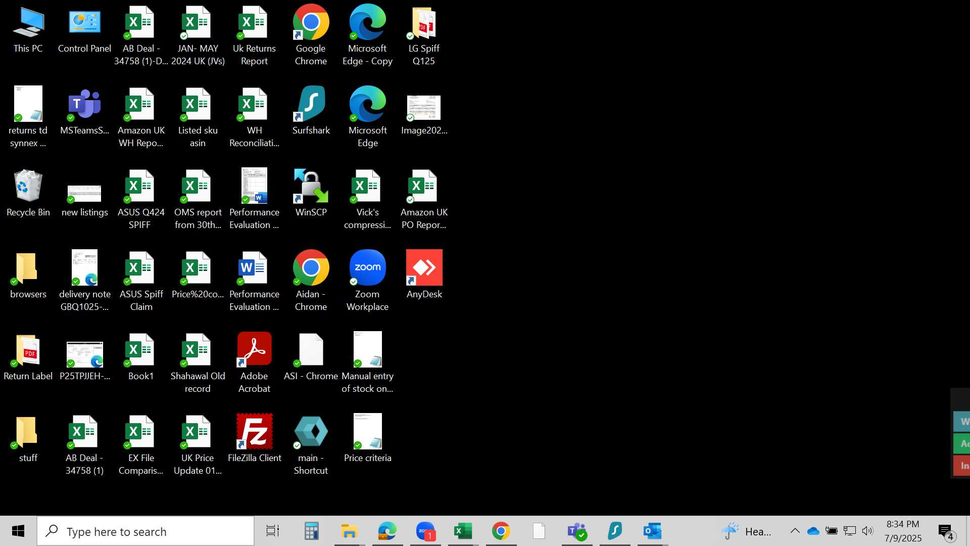Select Surfshark desktop shortcut
The width and height of the screenshot is (970, 546).
pos(311,111)
